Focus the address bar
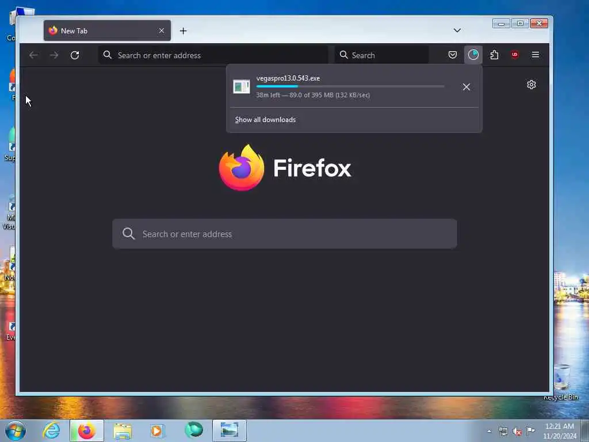 (213, 55)
